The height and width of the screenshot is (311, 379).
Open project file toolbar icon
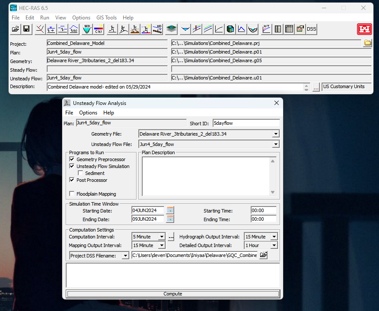[15, 29]
